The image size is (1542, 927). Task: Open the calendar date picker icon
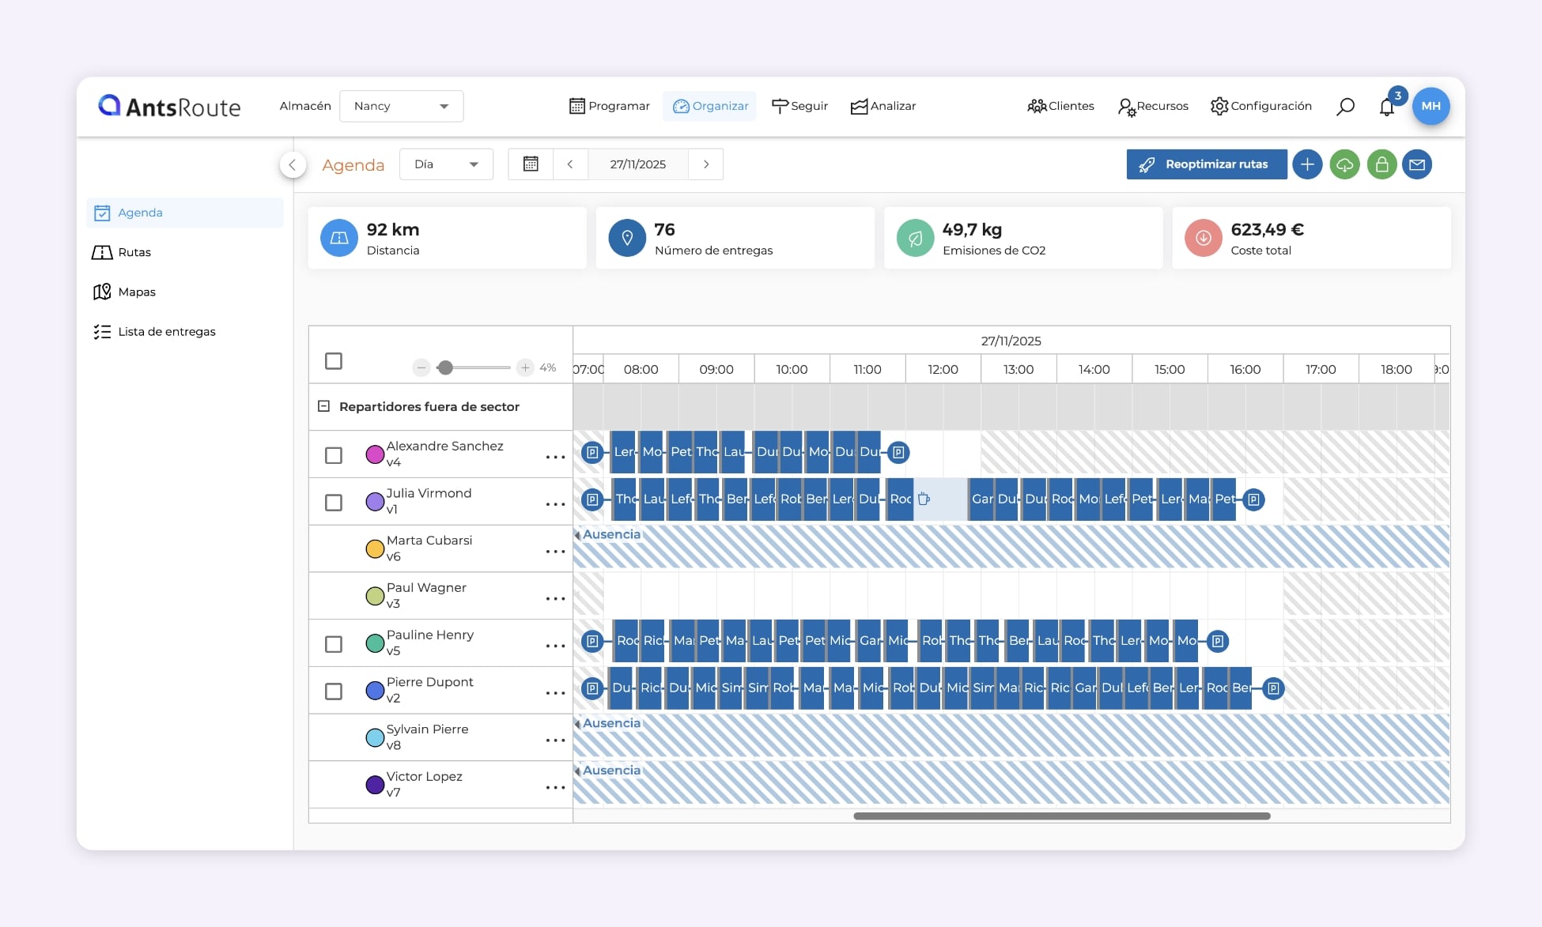point(531,164)
